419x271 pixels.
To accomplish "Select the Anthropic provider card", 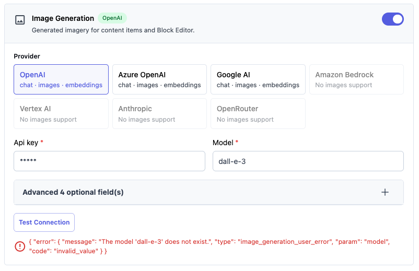I will click(159, 113).
